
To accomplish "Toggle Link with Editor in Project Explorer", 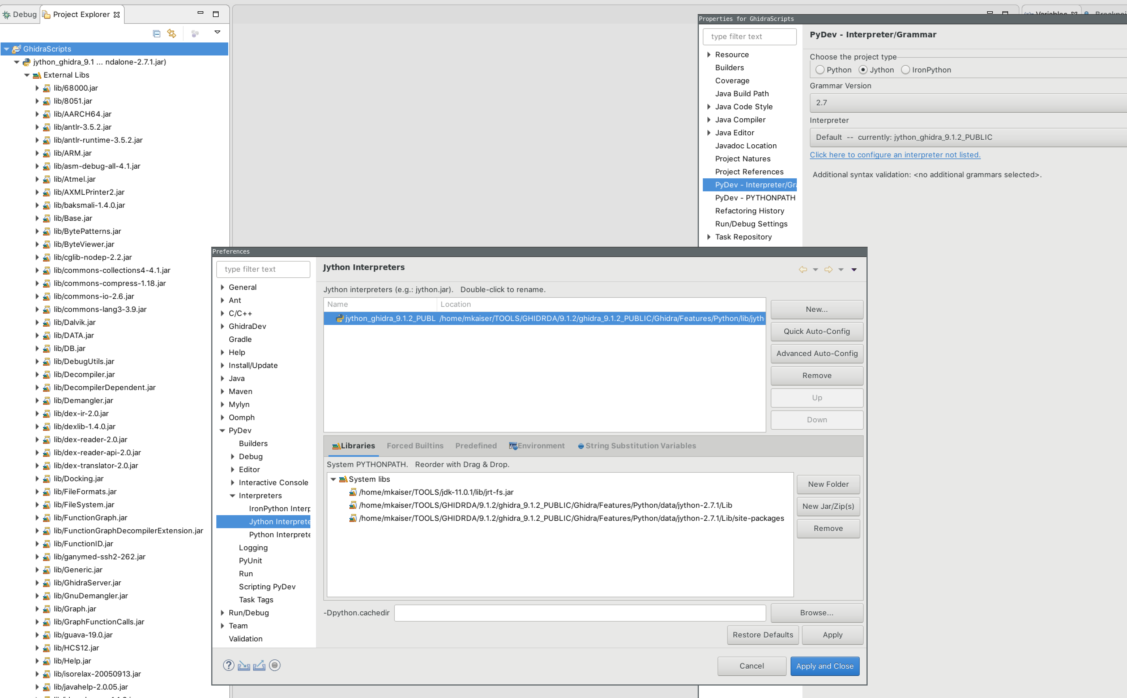I will [x=171, y=33].
